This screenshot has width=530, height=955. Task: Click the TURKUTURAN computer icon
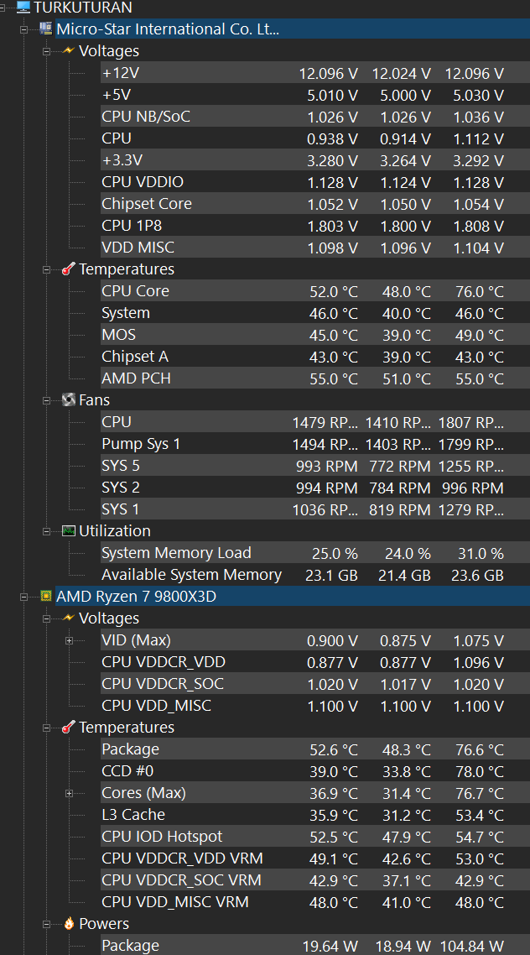pyautogui.click(x=23, y=8)
